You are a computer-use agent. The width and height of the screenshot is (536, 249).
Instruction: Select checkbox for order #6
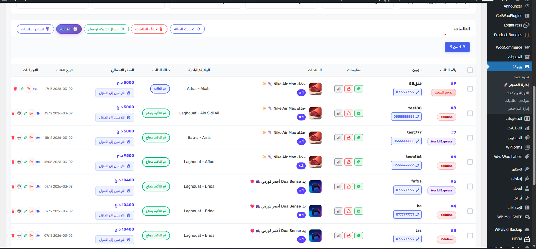[470, 162]
